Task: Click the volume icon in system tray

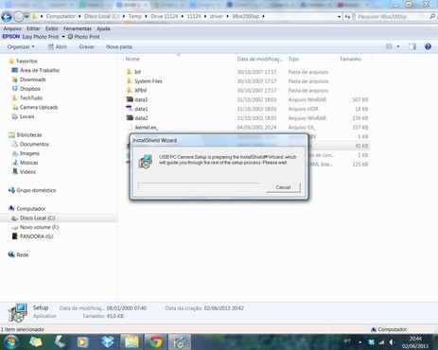Action: coord(392,342)
